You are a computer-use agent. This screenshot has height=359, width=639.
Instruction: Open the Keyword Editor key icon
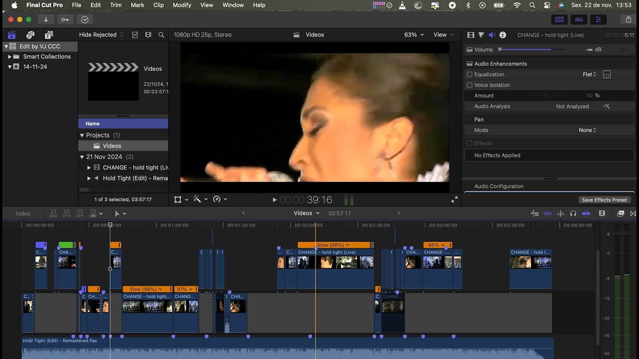[65, 19]
